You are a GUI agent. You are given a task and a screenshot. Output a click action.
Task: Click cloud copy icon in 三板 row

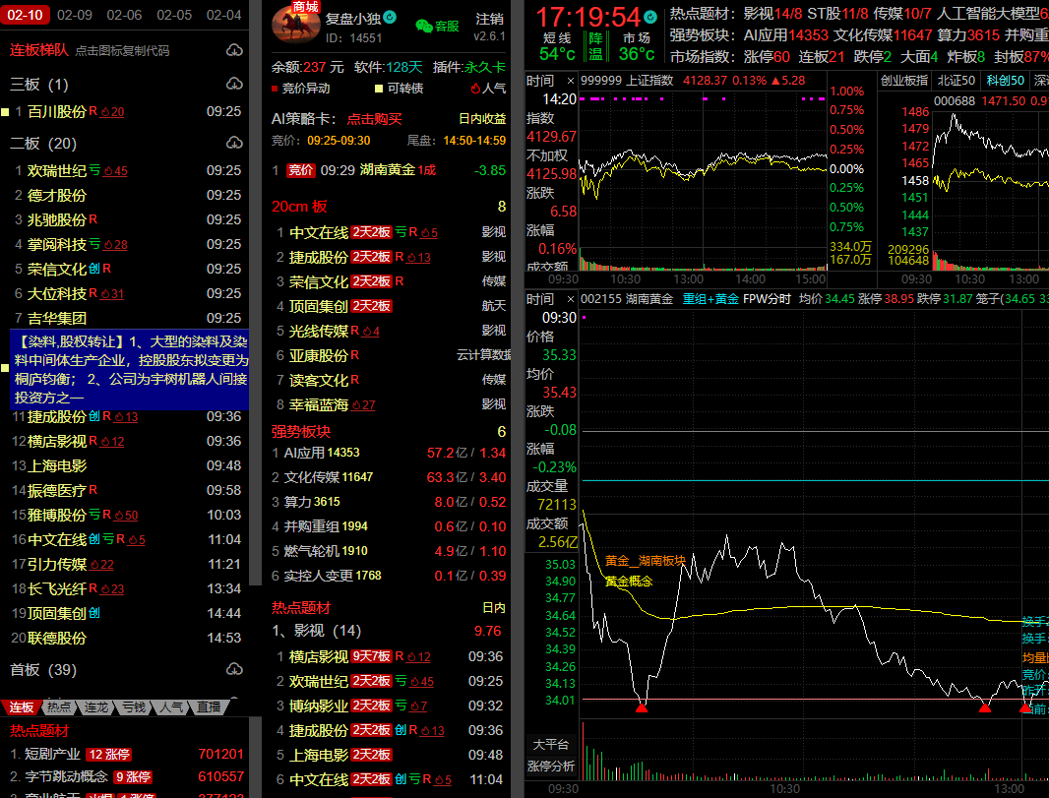pyautogui.click(x=234, y=85)
